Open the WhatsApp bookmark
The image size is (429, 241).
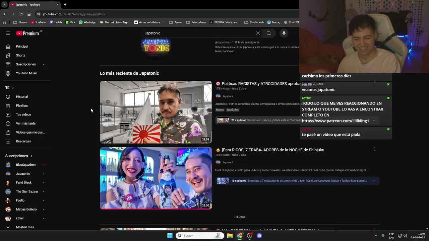[87, 22]
